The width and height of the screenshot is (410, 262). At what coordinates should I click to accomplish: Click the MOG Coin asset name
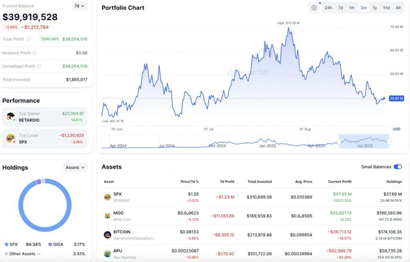pyautogui.click(x=122, y=220)
